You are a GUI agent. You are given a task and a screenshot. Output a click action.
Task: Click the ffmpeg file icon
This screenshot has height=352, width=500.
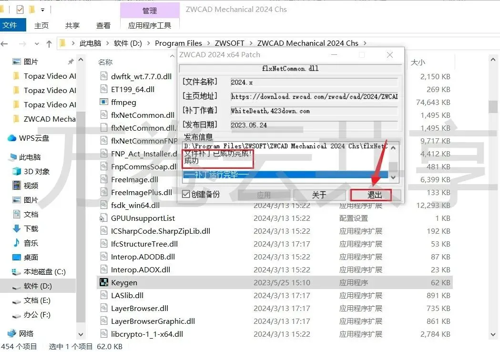[104, 102]
